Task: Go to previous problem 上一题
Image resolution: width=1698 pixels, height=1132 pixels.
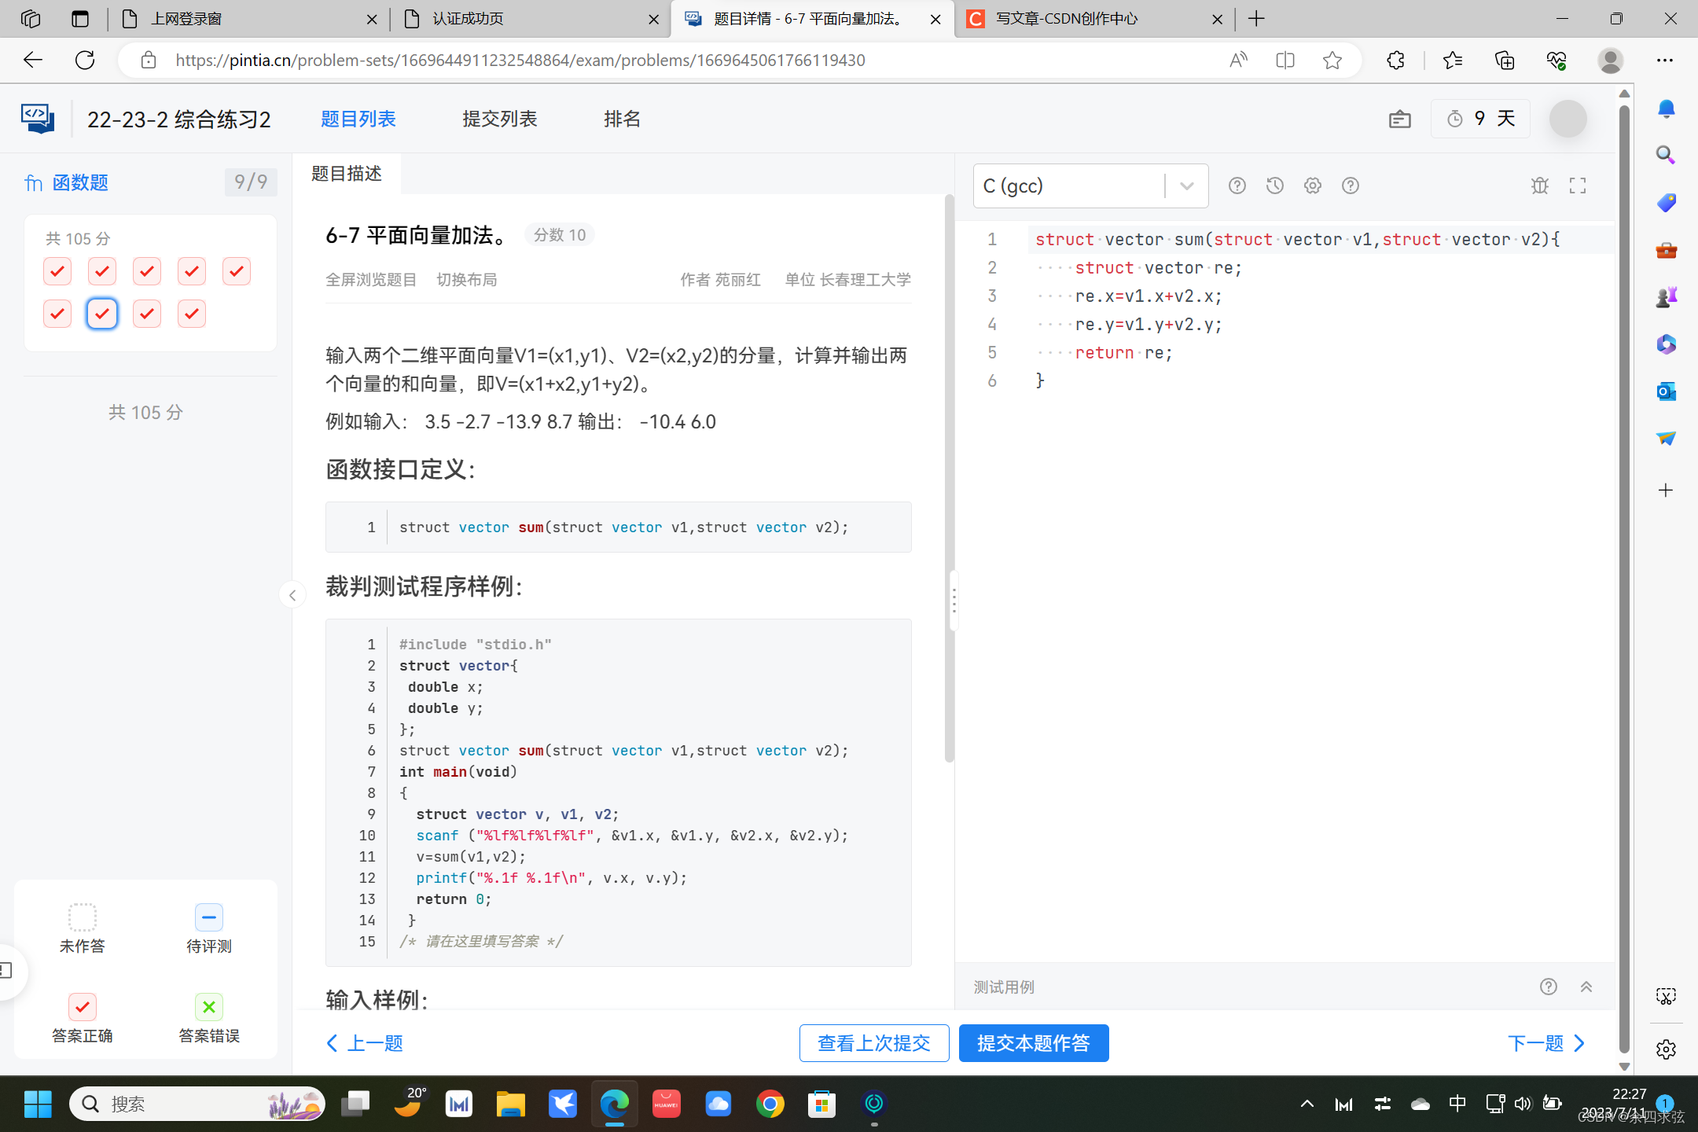Action: 365,1043
